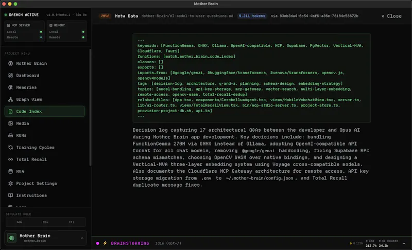412x250 pixels.
Task: Go to Memories section
Action: [x=45, y=87]
